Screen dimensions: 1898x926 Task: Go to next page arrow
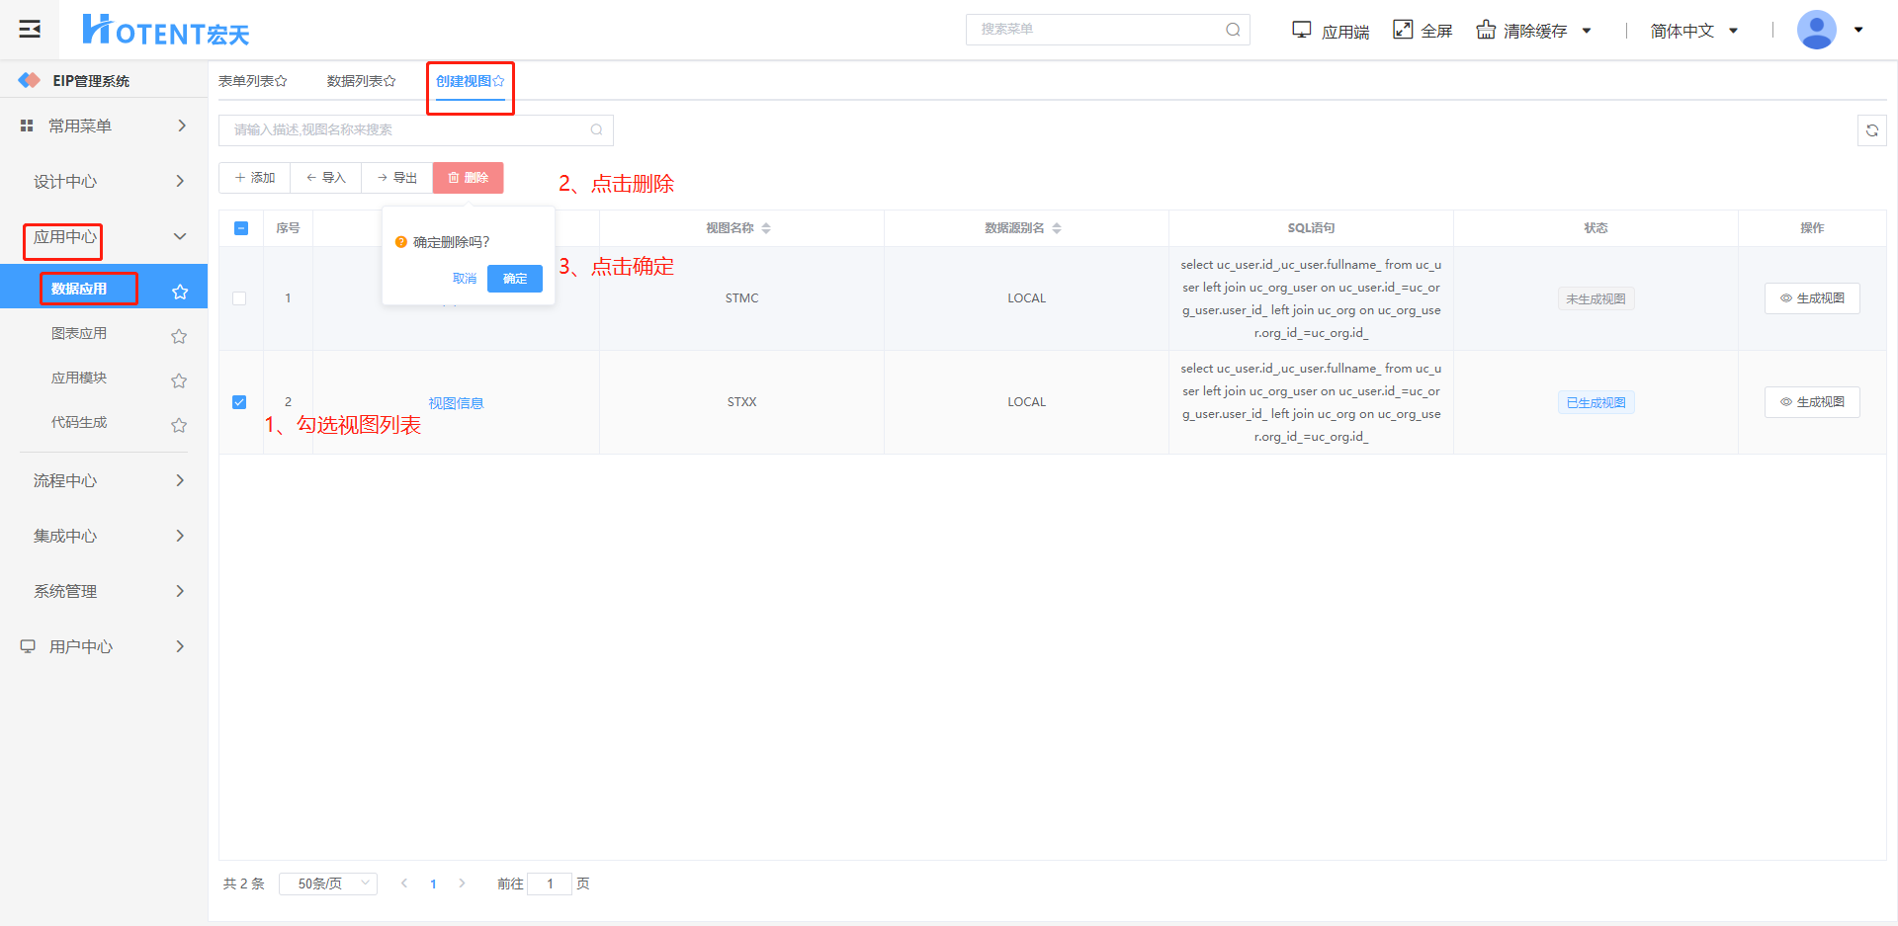click(x=462, y=884)
